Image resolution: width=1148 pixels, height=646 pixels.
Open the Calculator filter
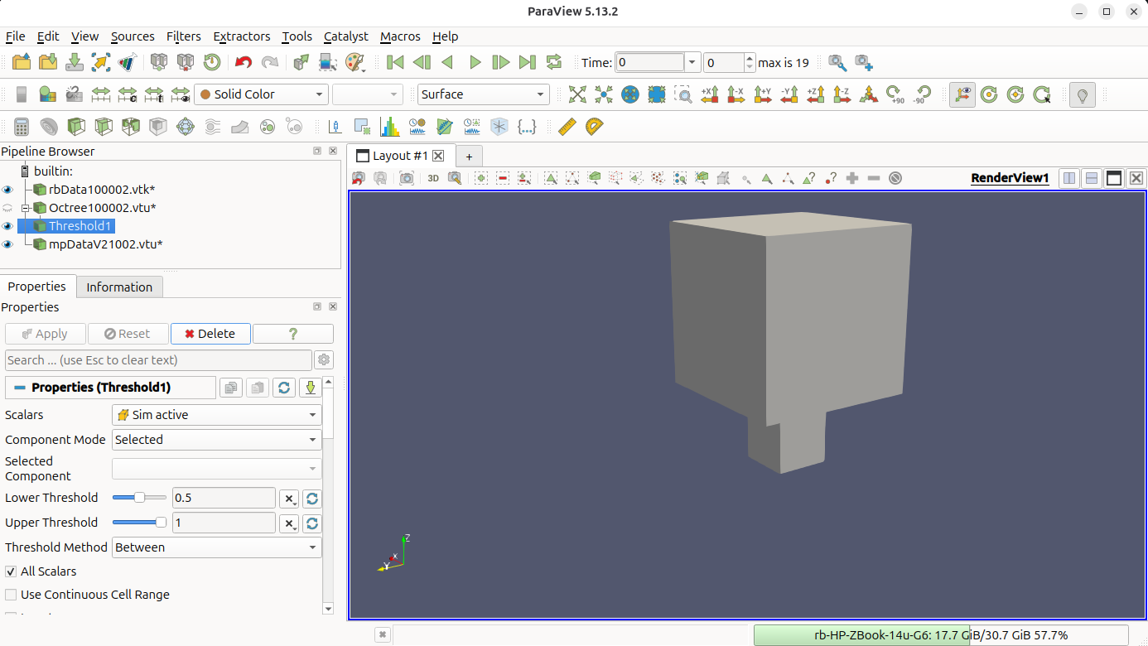22,127
